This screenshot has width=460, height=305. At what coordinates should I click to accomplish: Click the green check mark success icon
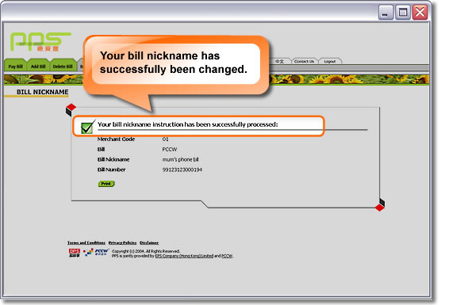[x=88, y=127]
